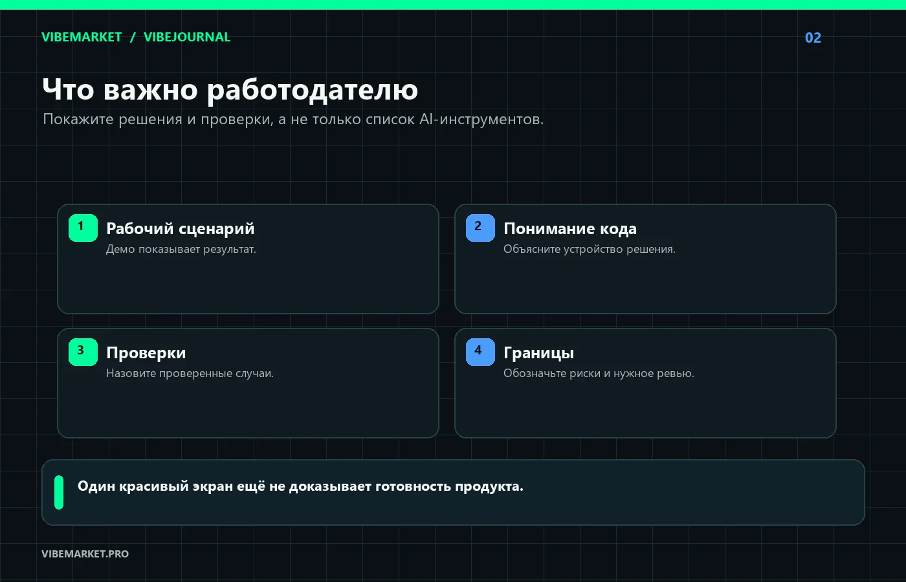Click 'Назовите проверенные случаи.' text
The width and height of the screenshot is (906, 582).
coord(190,373)
